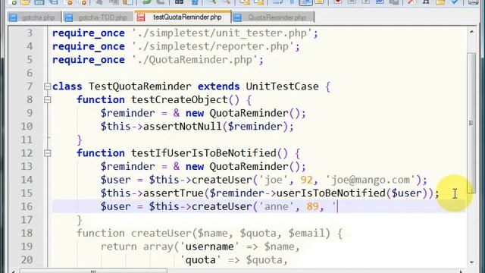Click the number 89 on line 16
485x273 pixels.
312,206
